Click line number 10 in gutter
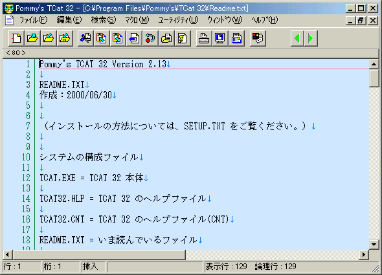This screenshot has height=275, width=382. coord(26,157)
